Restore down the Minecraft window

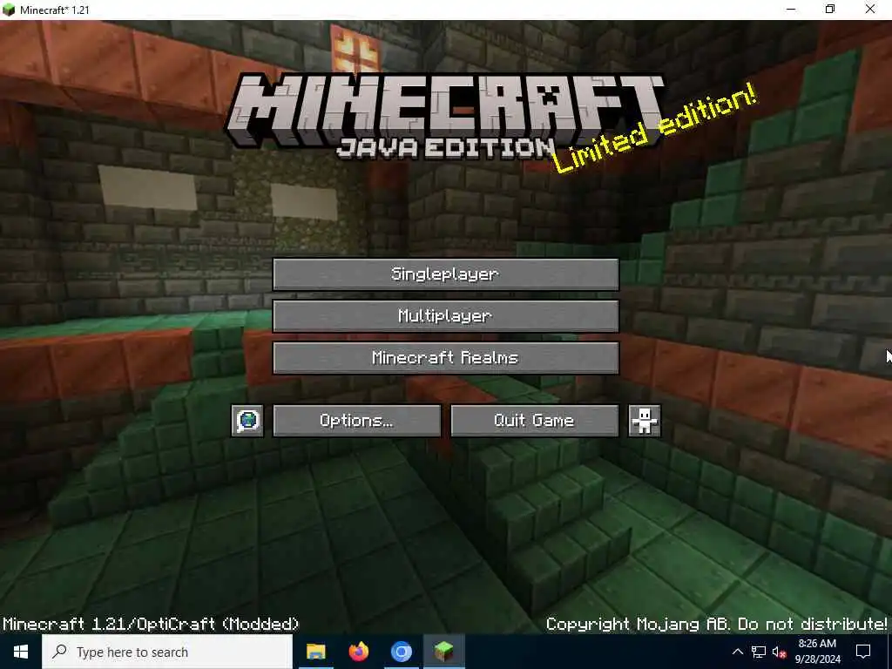coord(830,10)
